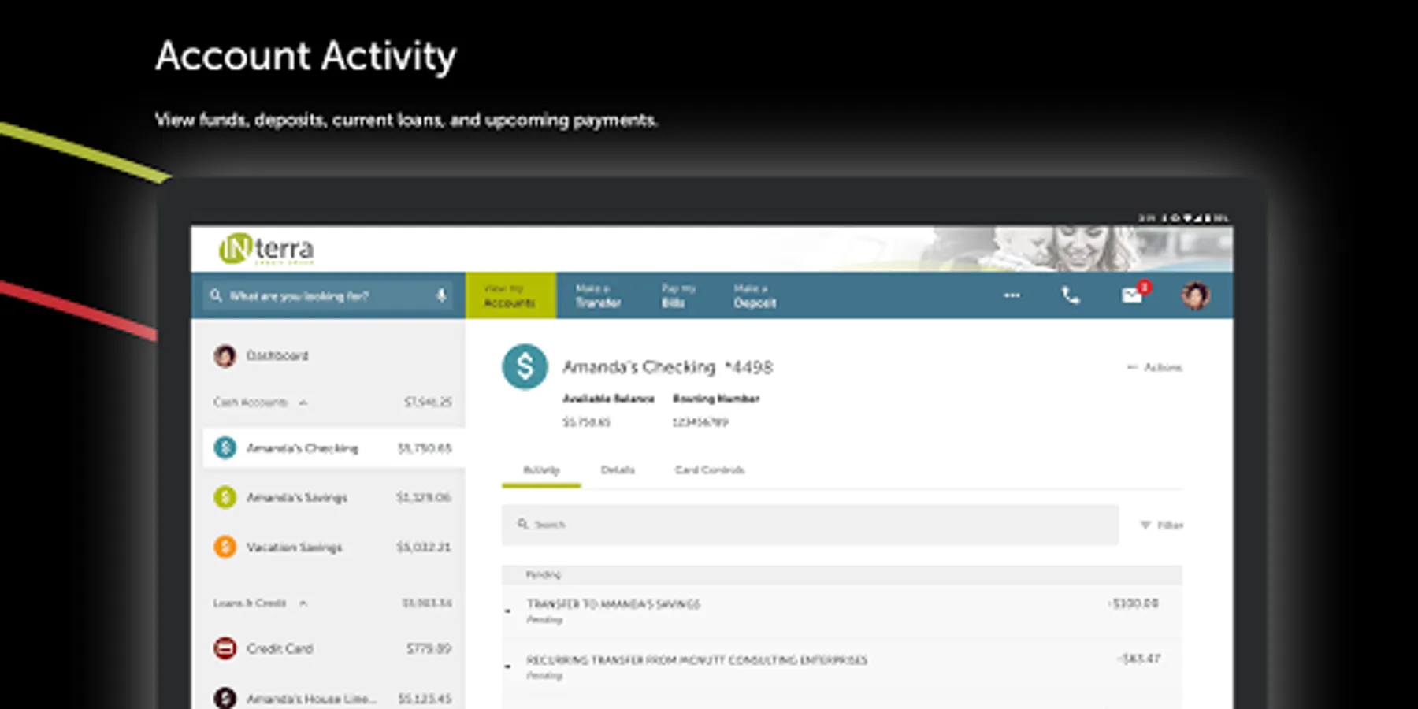Click the Interra logo
Image resolution: width=1418 pixels, height=709 pixels.
(x=266, y=249)
